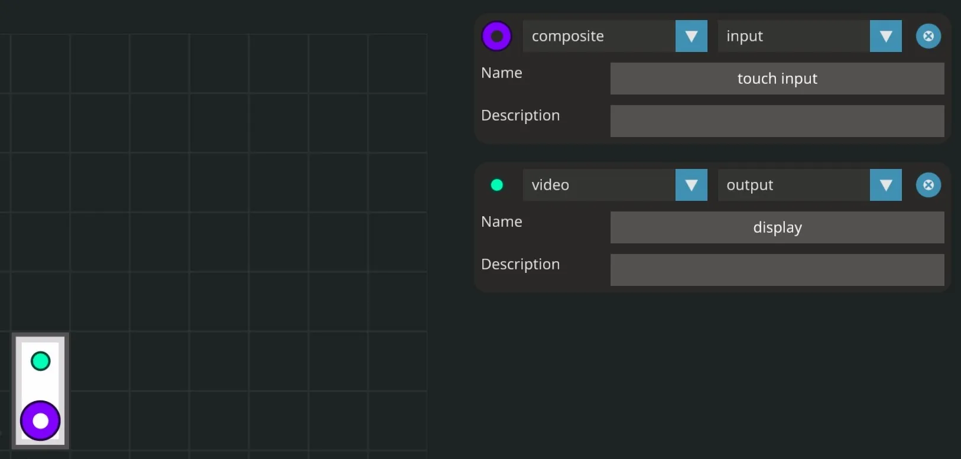Click the display name field
961x459 pixels.
coord(777,228)
